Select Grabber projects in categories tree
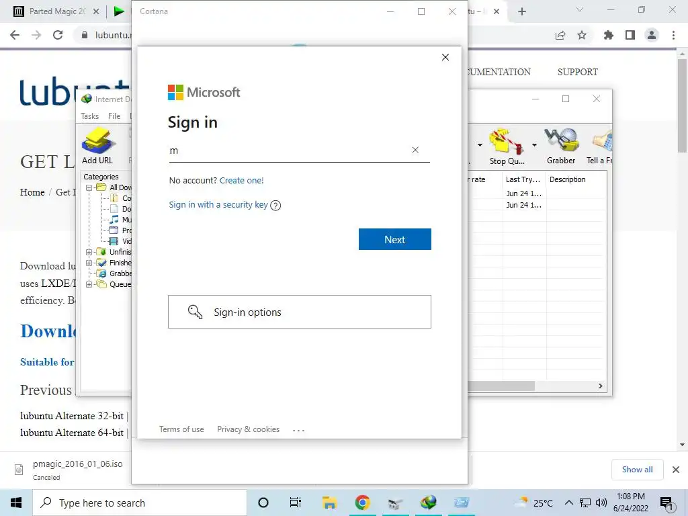Viewport: 688px width, 516px height. (114, 273)
